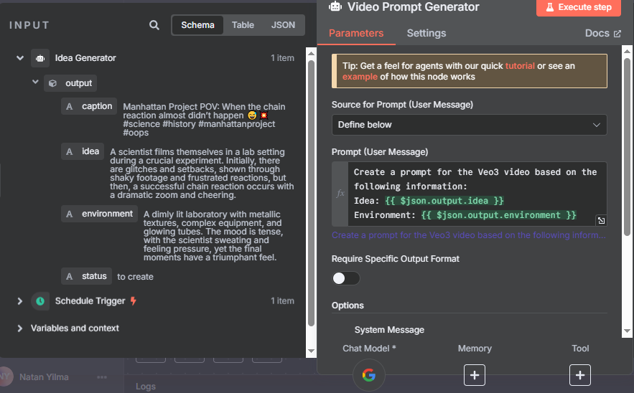Open the Google chat model node

pyautogui.click(x=369, y=375)
